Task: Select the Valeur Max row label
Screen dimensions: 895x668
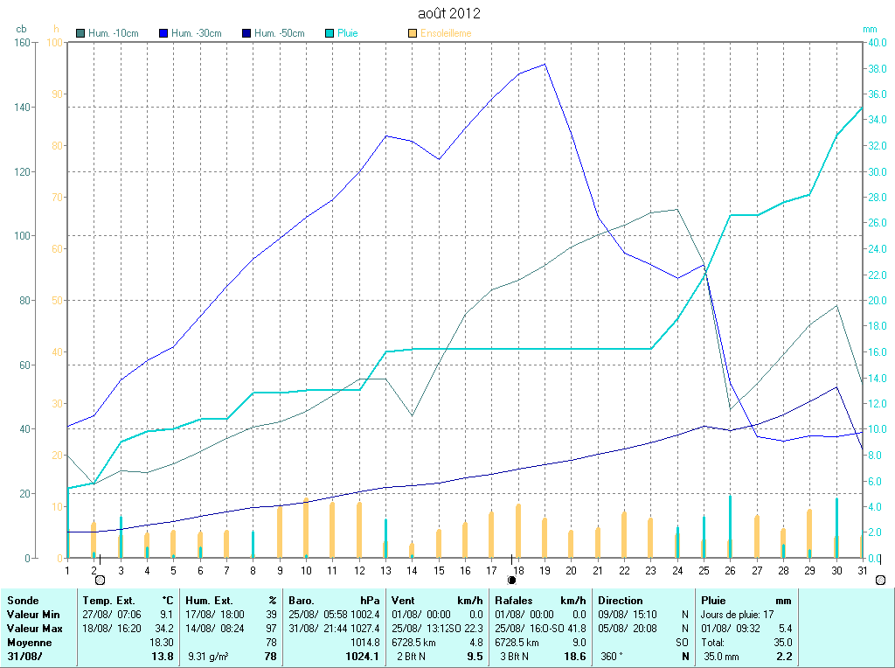Action: 34,629
